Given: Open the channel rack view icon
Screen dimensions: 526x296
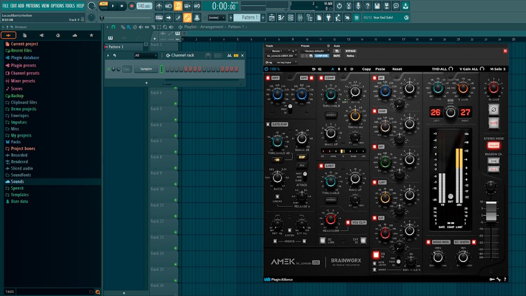Looking at the screenshot, I should (x=291, y=17).
